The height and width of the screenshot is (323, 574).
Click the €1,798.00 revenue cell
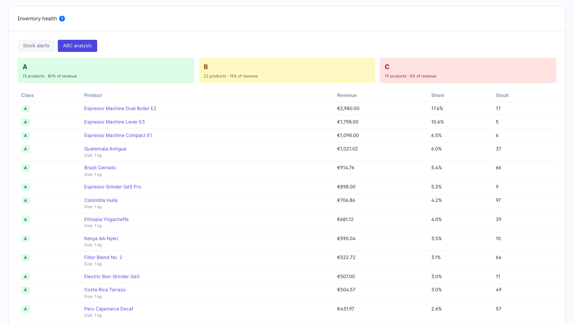pyautogui.click(x=348, y=122)
